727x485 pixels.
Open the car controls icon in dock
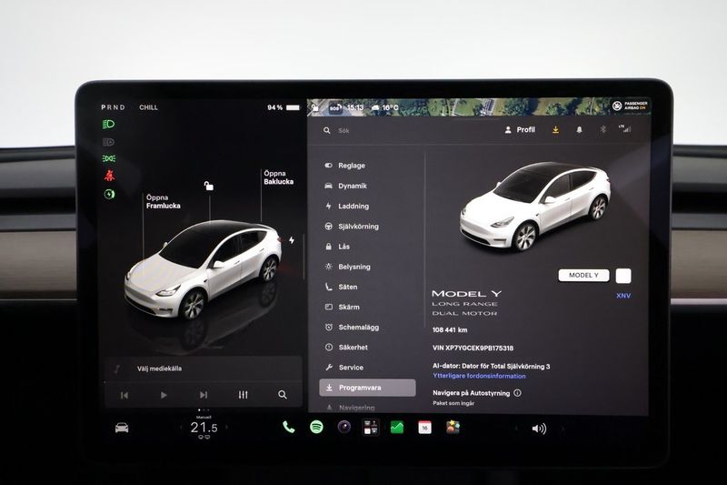pyautogui.click(x=122, y=428)
